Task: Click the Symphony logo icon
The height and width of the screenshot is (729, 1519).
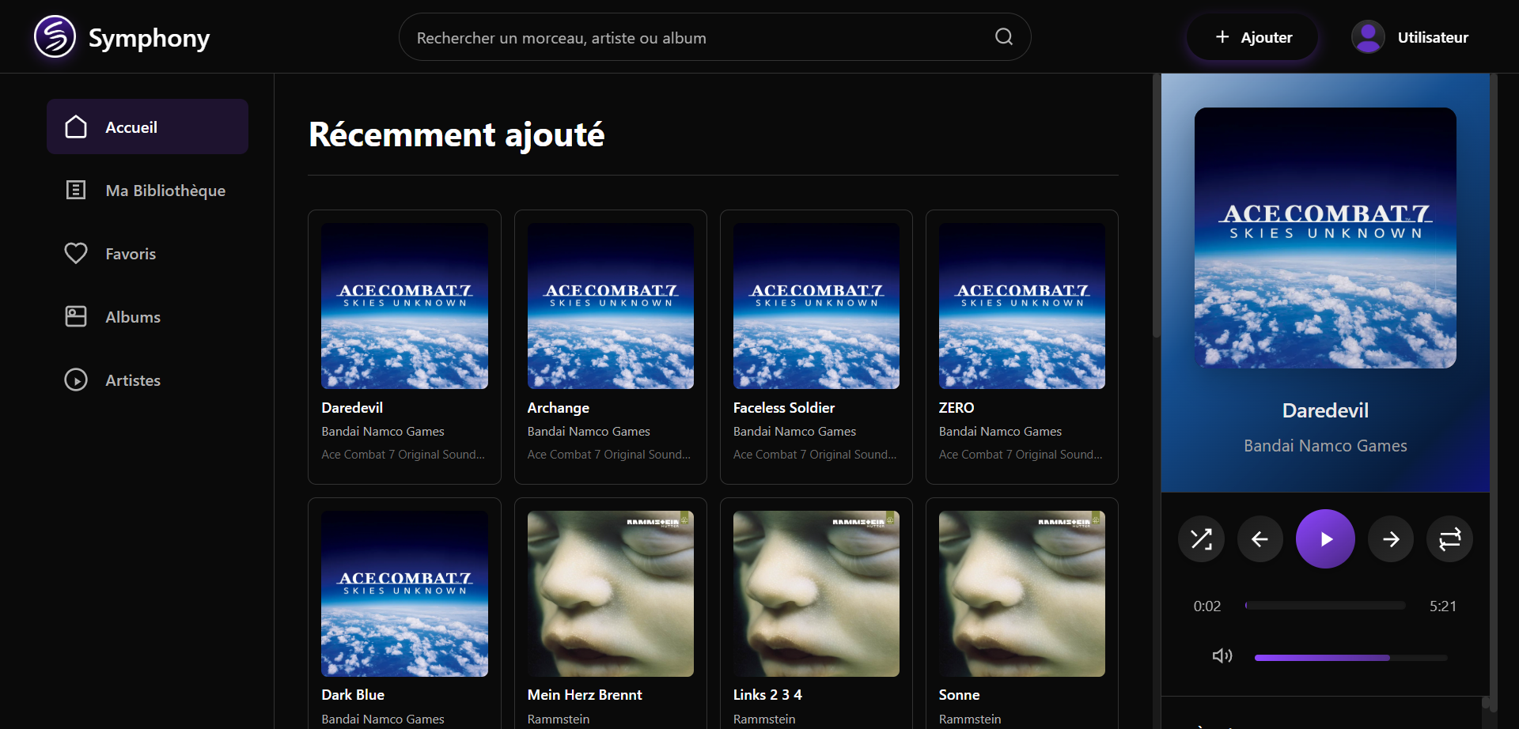Action: (55, 37)
